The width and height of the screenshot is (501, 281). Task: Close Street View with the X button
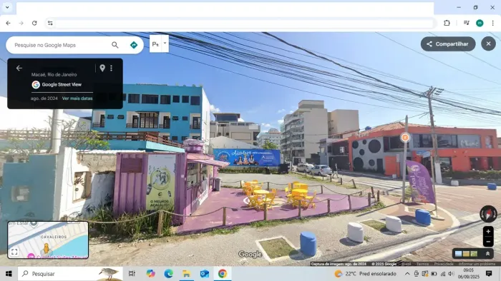pos(488,44)
